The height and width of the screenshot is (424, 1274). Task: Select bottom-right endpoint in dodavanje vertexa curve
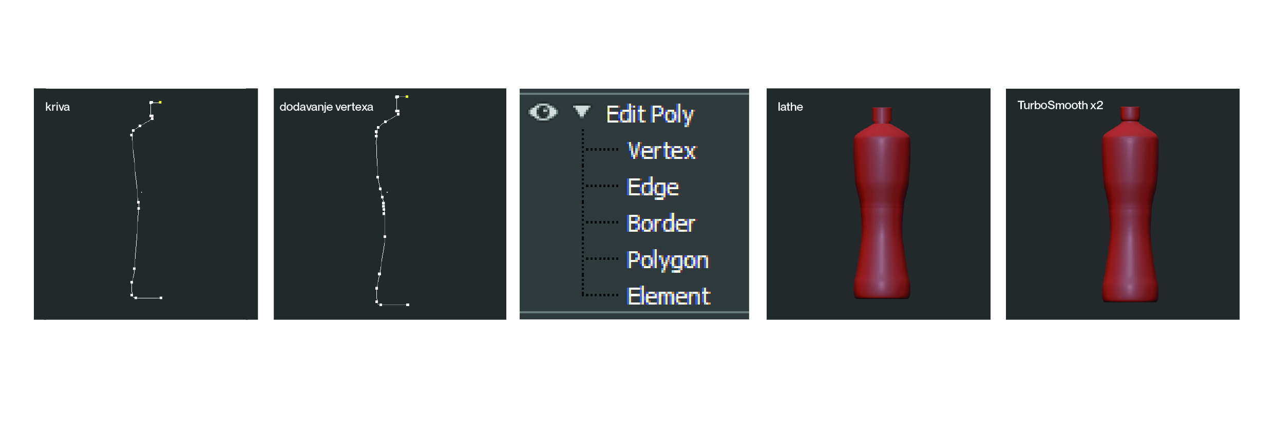click(x=408, y=305)
